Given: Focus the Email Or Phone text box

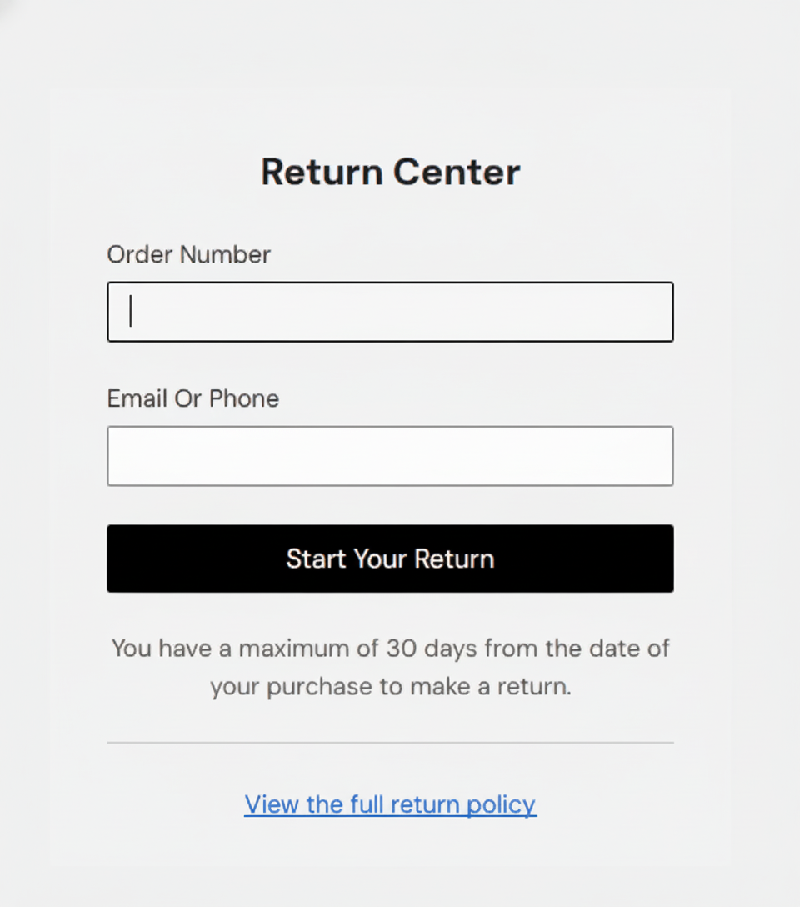Looking at the screenshot, I should point(390,456).
